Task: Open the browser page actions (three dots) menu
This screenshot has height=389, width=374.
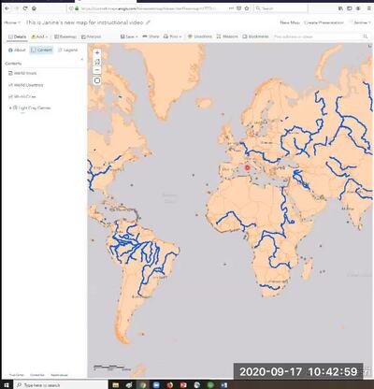Action: tap(231, 8)
